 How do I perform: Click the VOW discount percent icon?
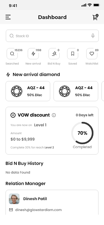point(13,115)
